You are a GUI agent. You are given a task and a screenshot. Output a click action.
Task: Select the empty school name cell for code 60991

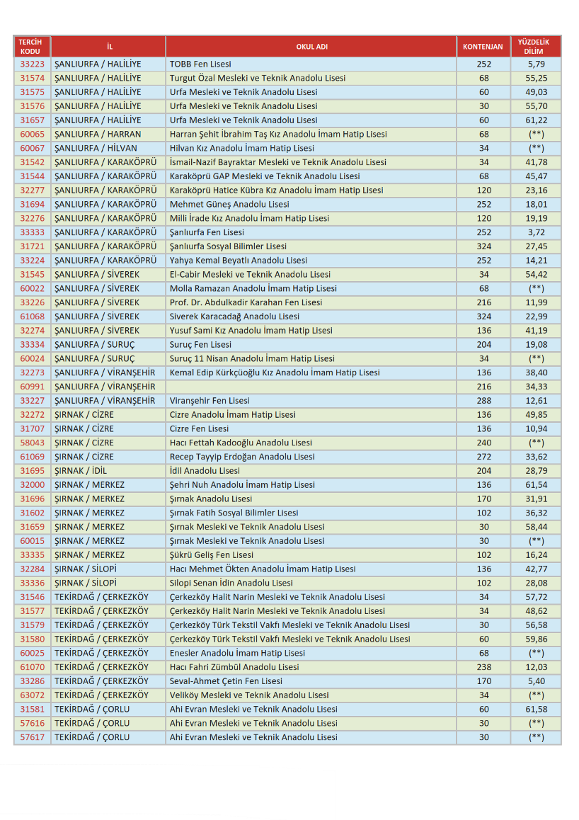[311, 387]
